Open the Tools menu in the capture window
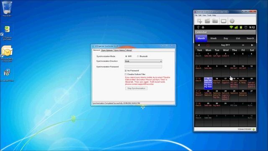268x151 pixels. (x=209, y=15)
